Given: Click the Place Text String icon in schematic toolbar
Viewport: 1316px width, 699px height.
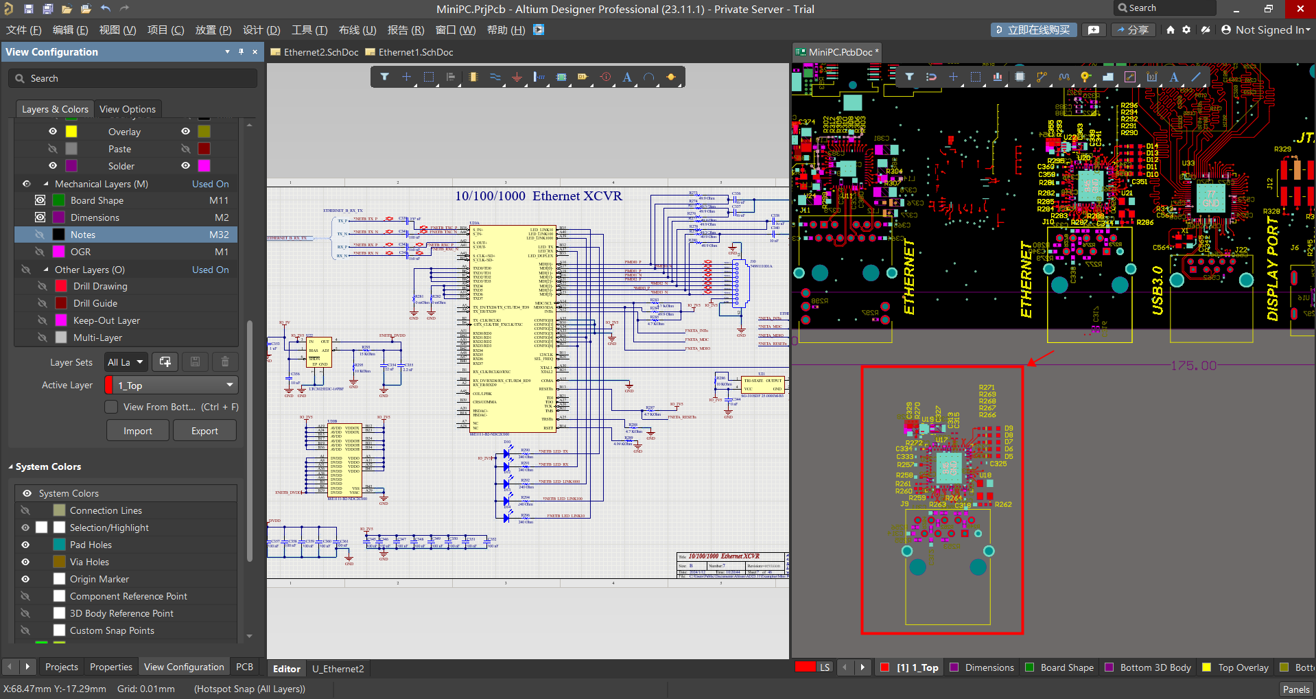Looking at the screenshot, I should click(626, 78).
